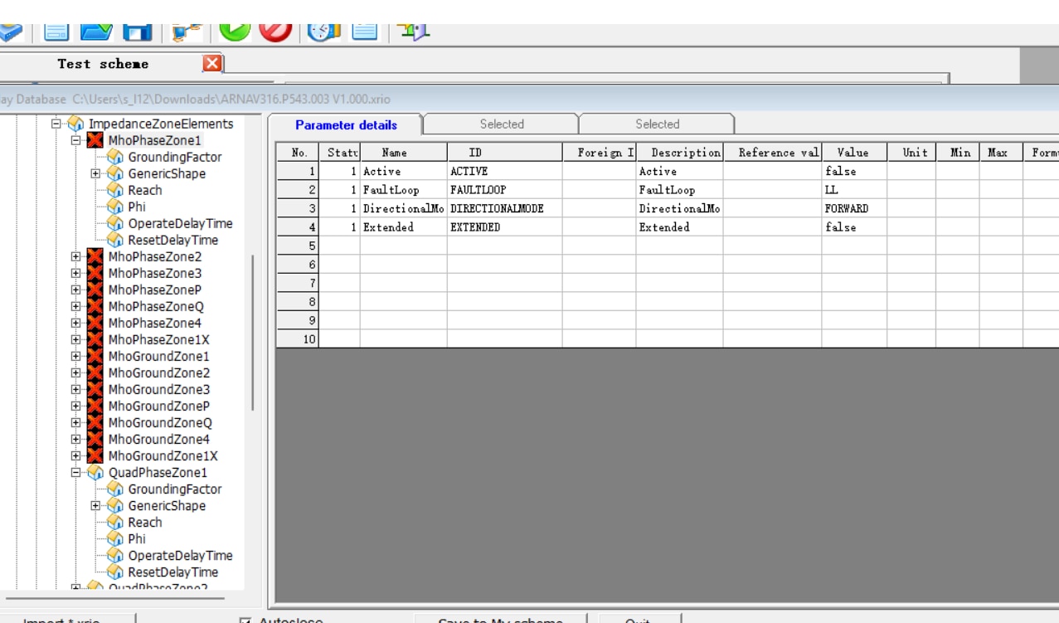This screenshot has width=1059, height=623.
Task: Click red X icon of MhoGroundZone4 node
Action: coord(95,439)
